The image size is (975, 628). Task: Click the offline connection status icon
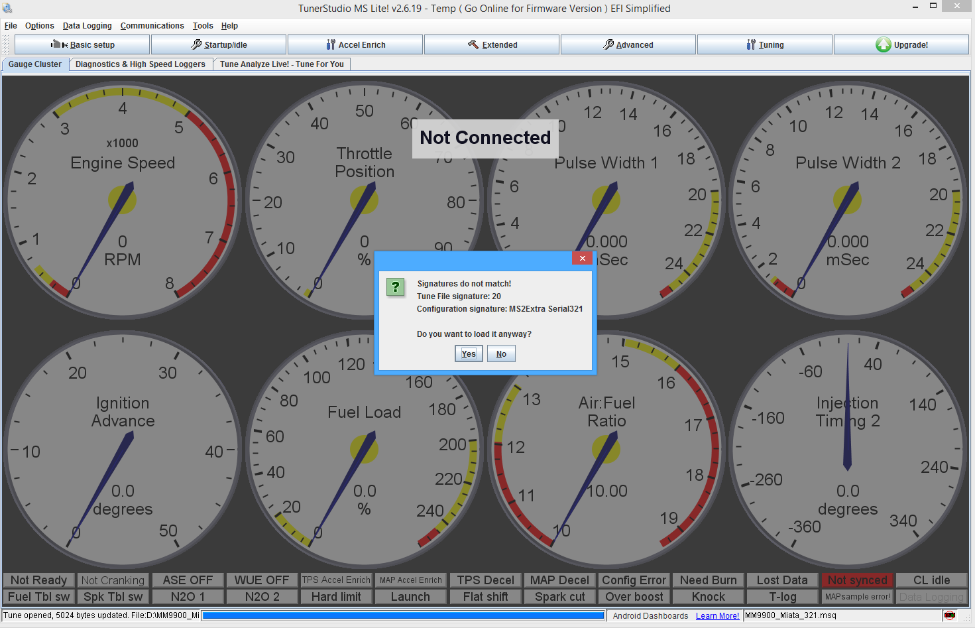pos(950,615)
